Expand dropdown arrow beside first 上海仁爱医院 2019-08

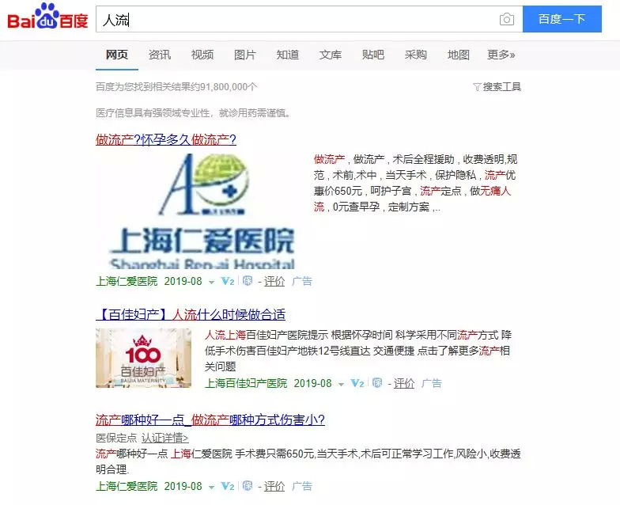[212, 283]
